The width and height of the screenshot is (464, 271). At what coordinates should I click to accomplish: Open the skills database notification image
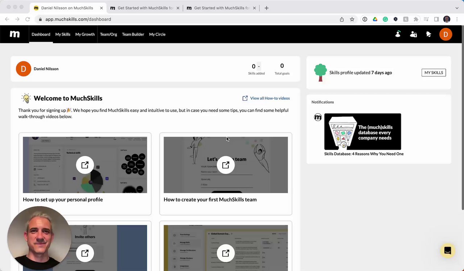coord(362,132)
